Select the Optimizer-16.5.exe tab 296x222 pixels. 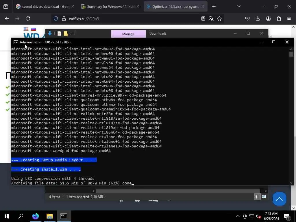175,7
